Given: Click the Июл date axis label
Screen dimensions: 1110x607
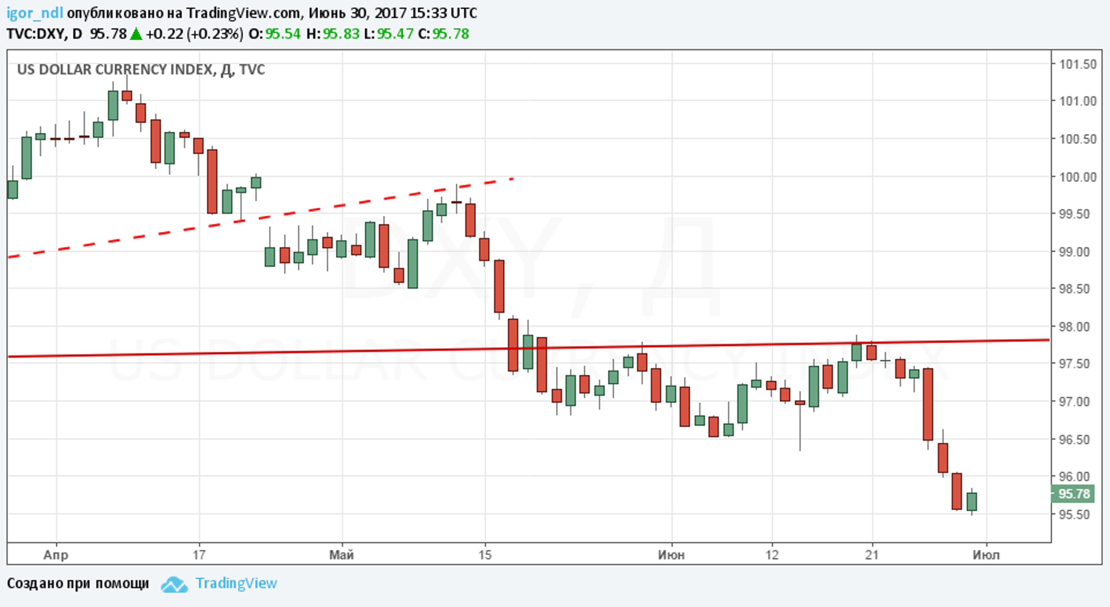Looking at the screenshot, I should [986, 555].
